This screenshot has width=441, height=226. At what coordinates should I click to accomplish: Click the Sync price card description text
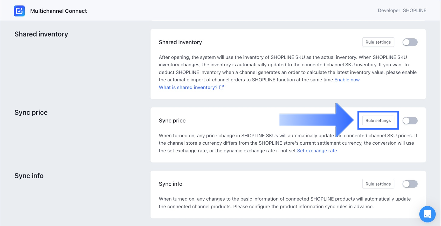(x=233, y=143)
